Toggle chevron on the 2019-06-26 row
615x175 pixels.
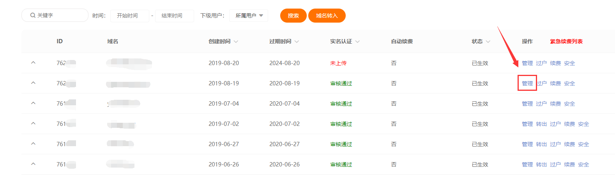pyautogui.click(x=33, y=164)
